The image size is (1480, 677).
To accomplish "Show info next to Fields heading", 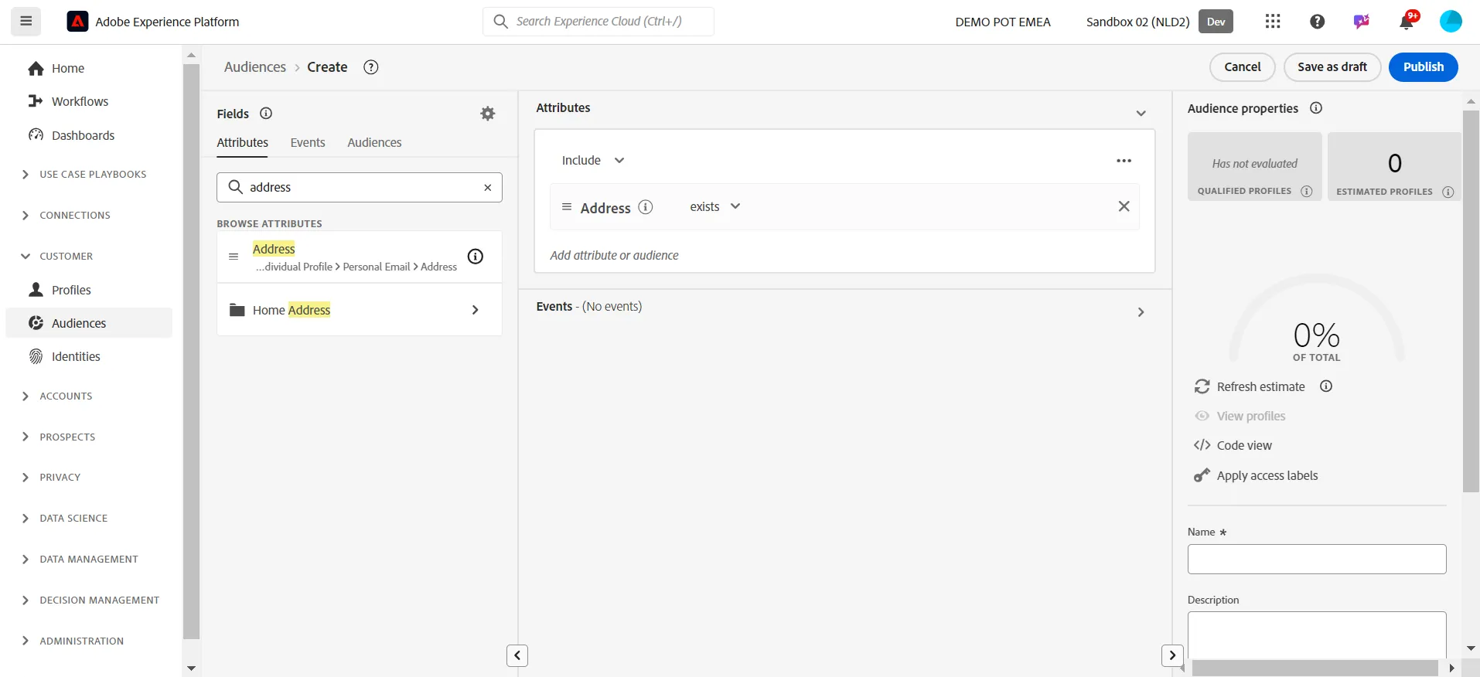I will [x=266, y=114].
